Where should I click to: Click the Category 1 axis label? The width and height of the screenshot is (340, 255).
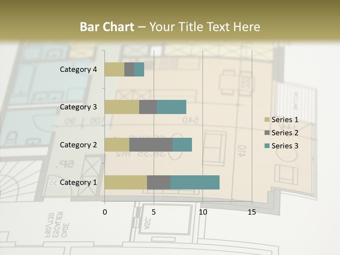tap(78, 182)
